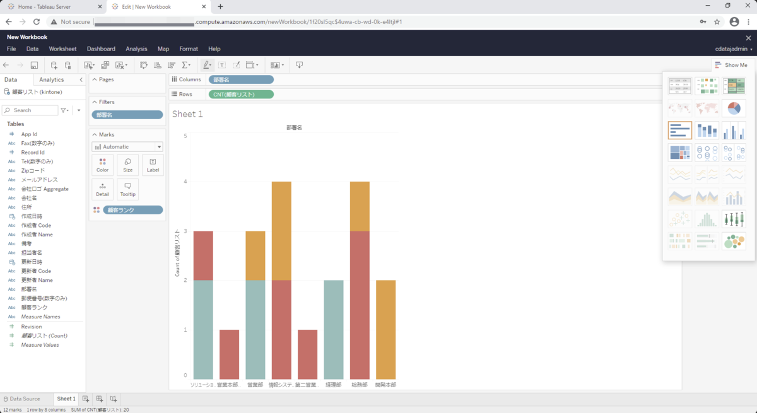
Task: Sort bars descending using toolbar icon
Action: 172,65
